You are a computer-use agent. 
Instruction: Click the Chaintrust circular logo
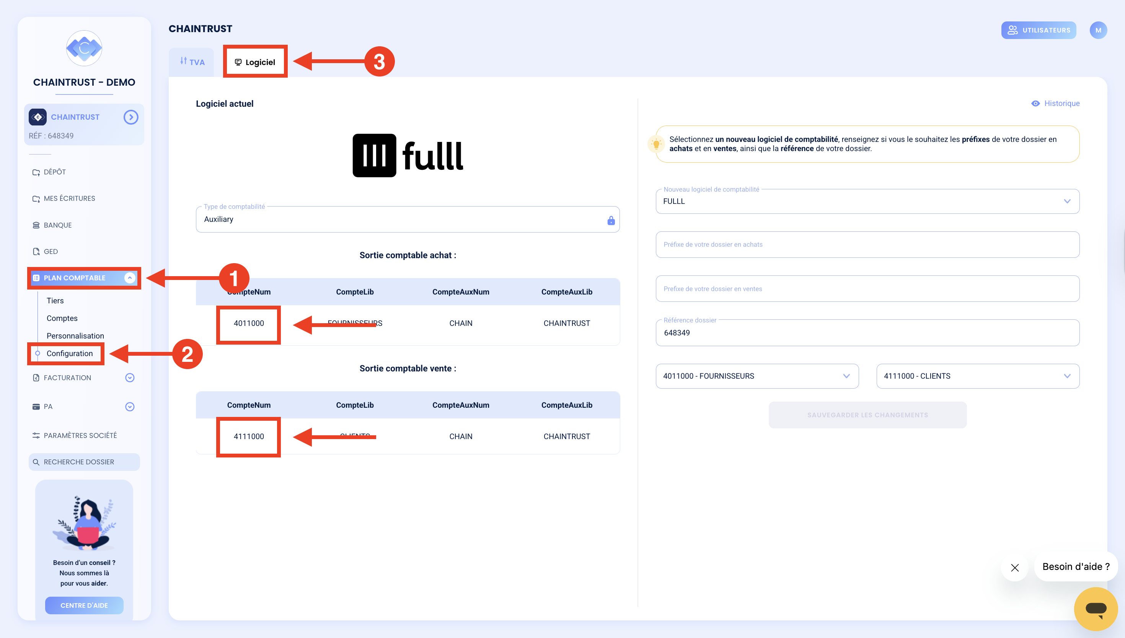(84, 48)
